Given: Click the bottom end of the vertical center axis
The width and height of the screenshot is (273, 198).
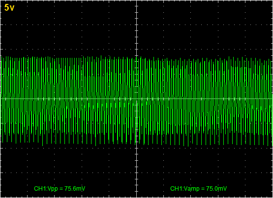Looking at the screenshot, I should (x=137, y=197).
